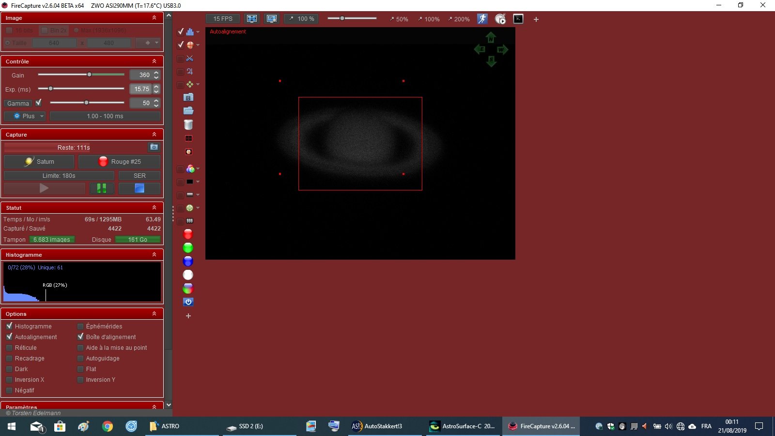The height and width of the screenshot is (436, 775).
Task: Enable the Jupiter symbol toolbar checkbox
Action: click(x=181, y=72)
